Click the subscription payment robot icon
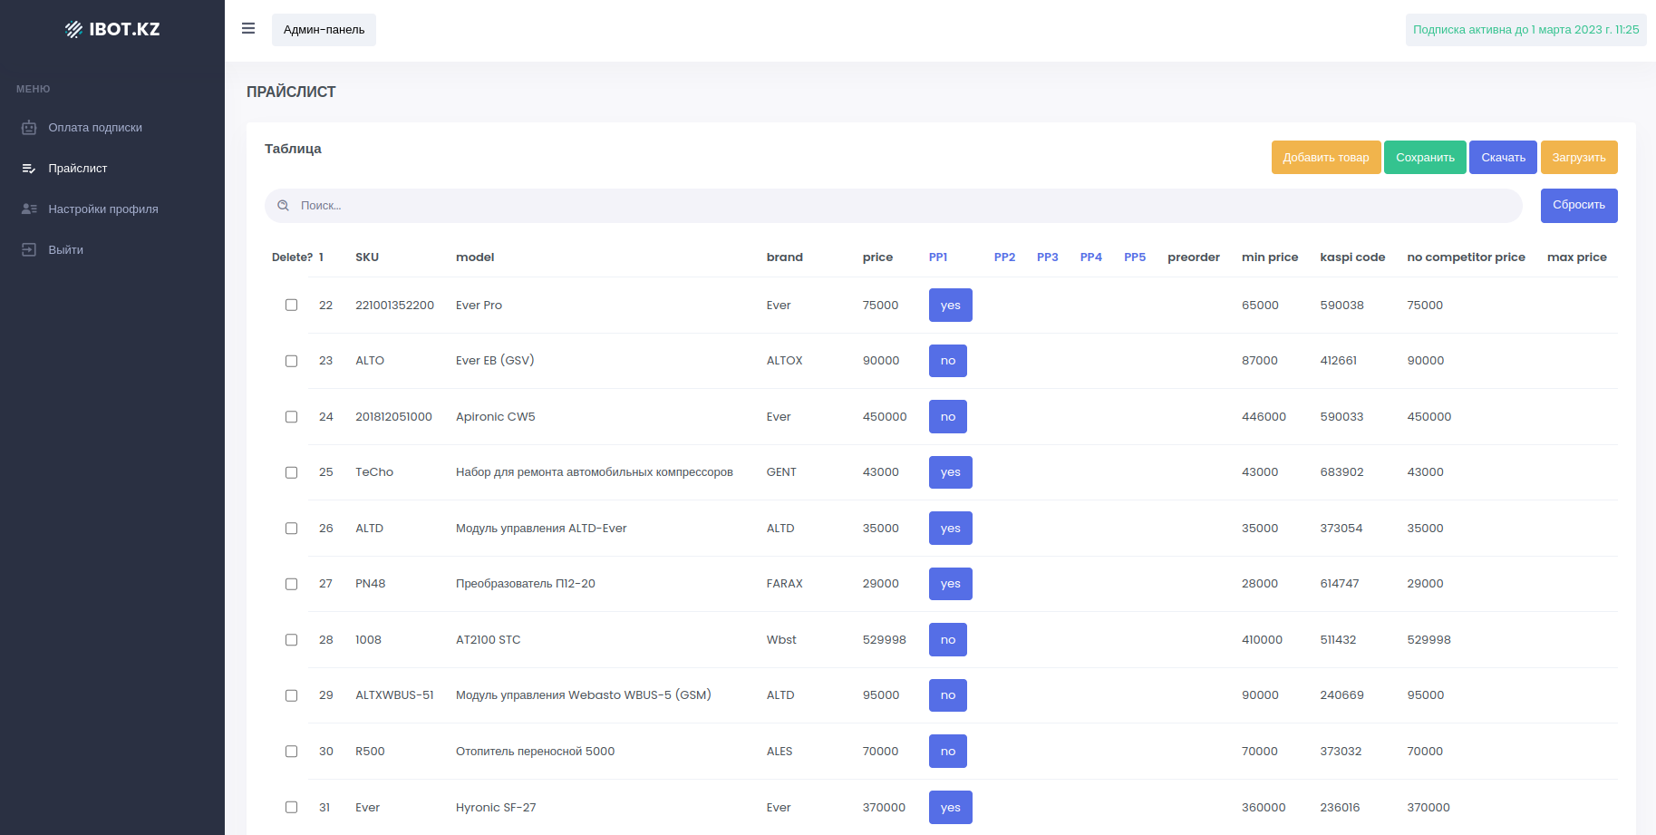Image resolution: width=1656 pixels, height=835 pixels. 29,128
